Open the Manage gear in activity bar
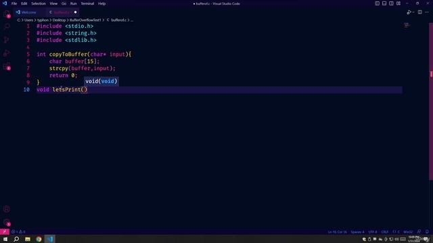Image resolution: width=433 pixels, height=243 pixels. point(7,222)
